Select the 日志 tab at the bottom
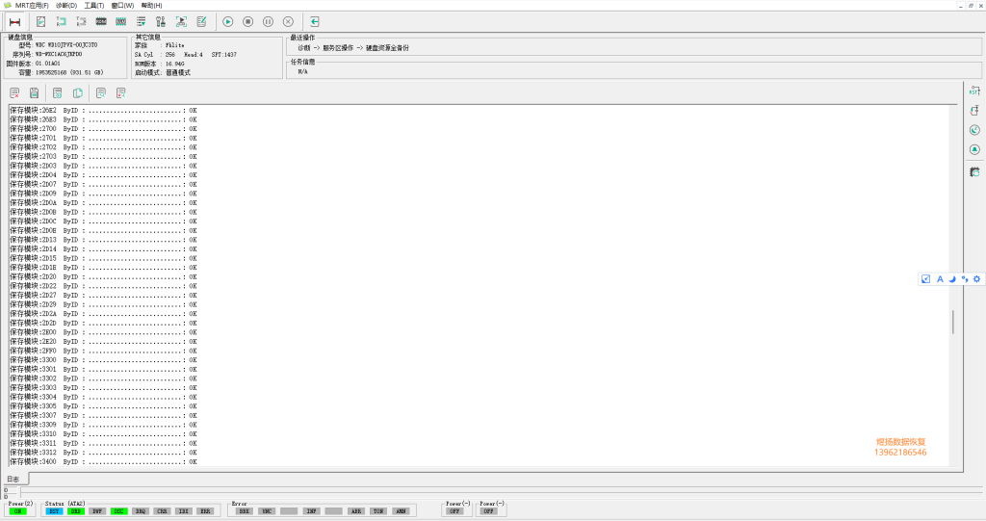This screenshot has width=986, height=521. pos(13,479)
